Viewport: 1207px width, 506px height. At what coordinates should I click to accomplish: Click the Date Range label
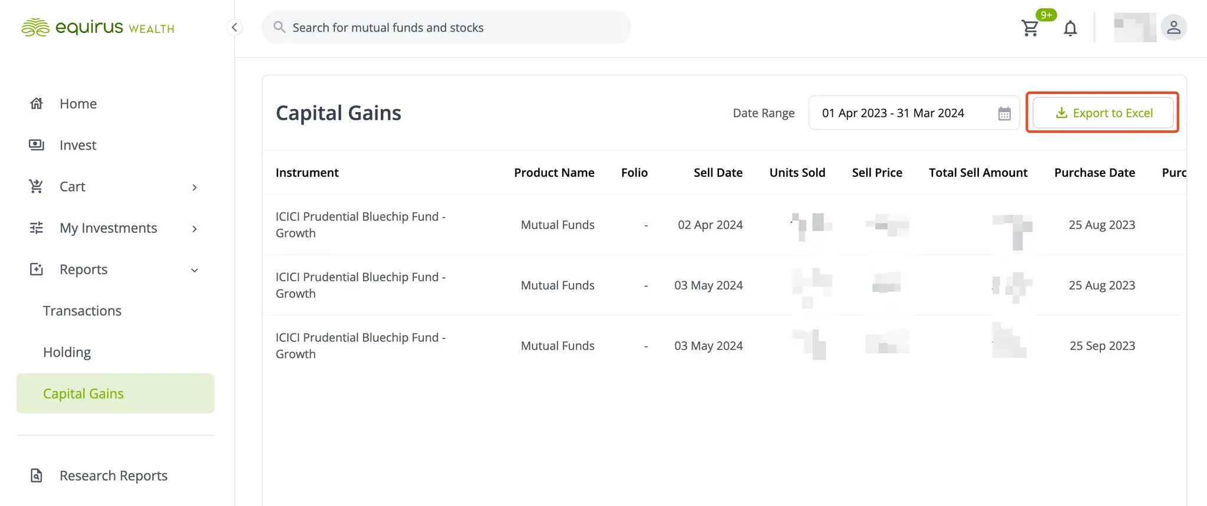point(764,113)
